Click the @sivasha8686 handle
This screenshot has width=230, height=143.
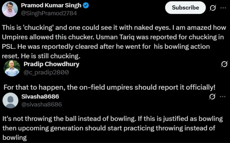pyautogui.click(x=41, y=104)
